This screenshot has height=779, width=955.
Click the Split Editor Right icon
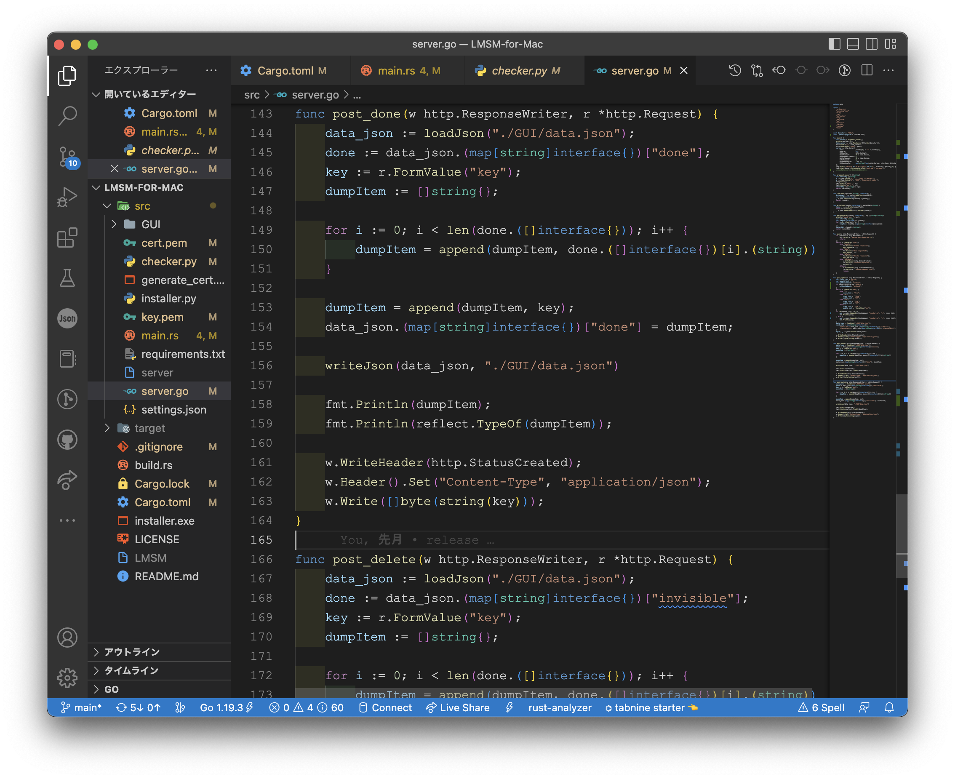tap(867, 70)
